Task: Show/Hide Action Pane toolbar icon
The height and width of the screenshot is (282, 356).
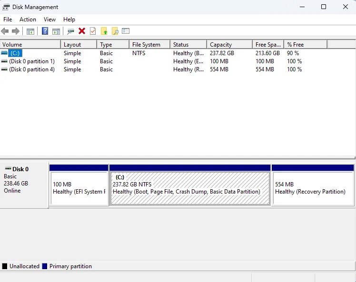Action: [x=56, y=31]
